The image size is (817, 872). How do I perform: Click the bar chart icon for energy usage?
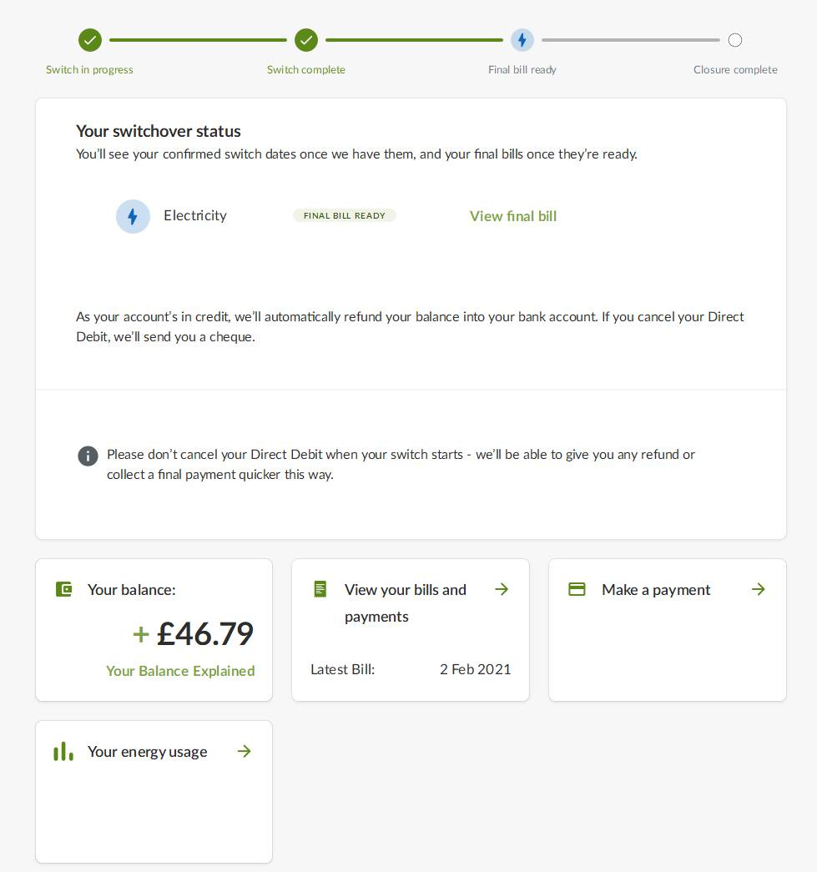tap(63, 751)
